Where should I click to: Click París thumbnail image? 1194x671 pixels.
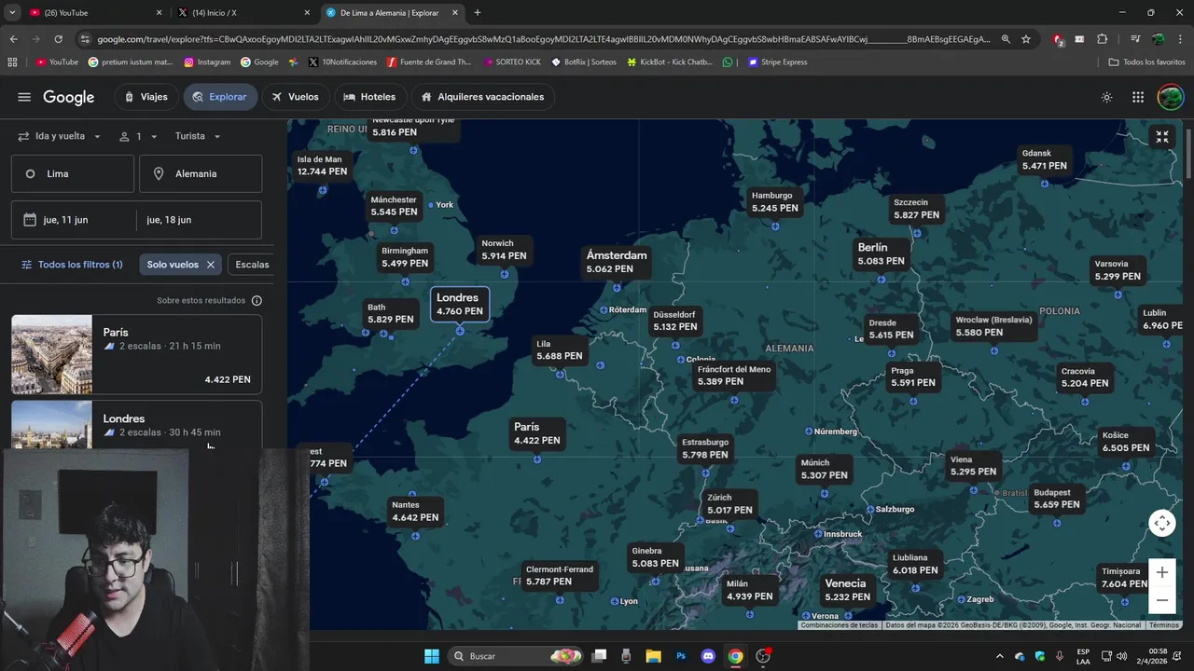[51, 354]
